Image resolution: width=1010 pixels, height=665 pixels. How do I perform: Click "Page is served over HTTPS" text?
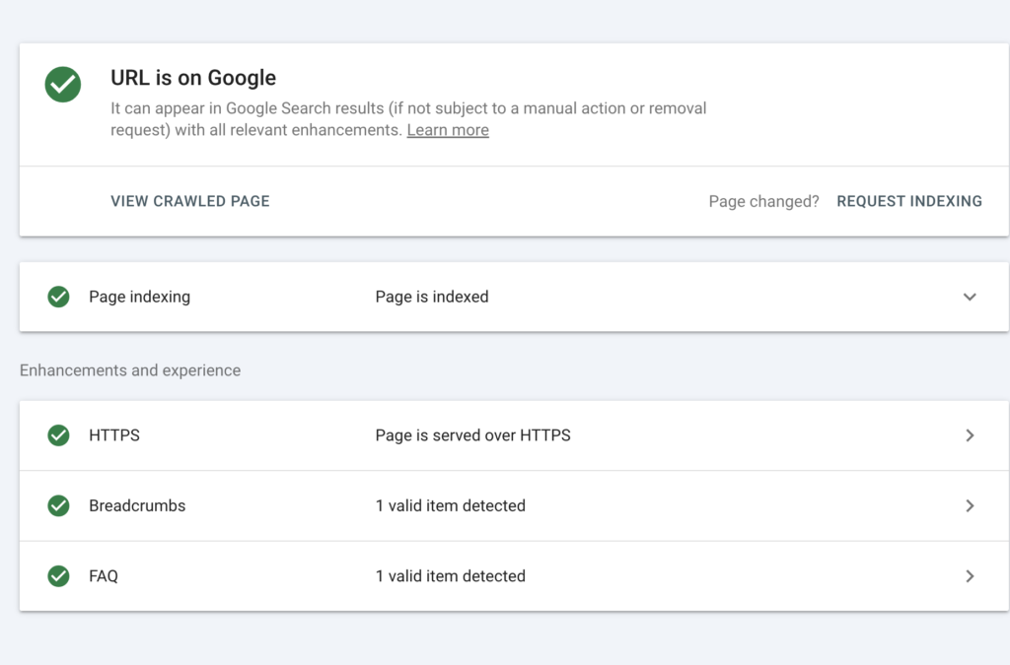tap(471, 434)
